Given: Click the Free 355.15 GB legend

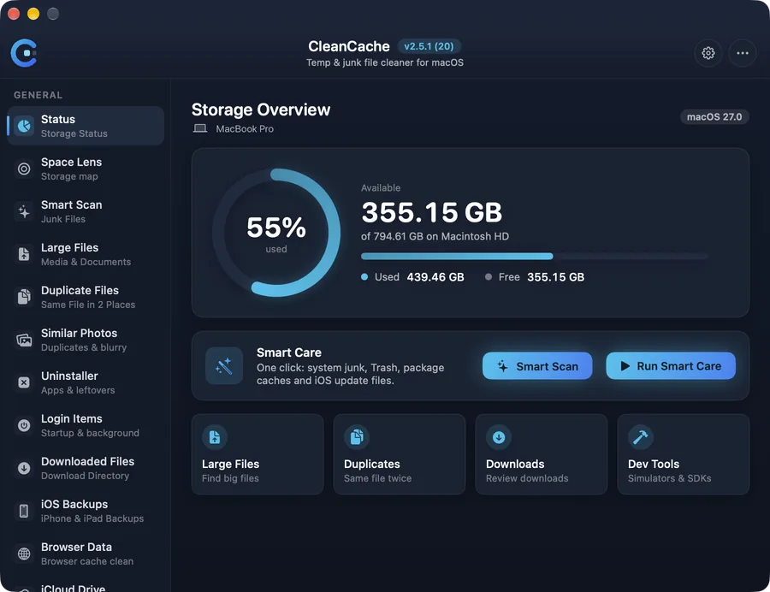Looking at the screenshot, I should (535, 277).
